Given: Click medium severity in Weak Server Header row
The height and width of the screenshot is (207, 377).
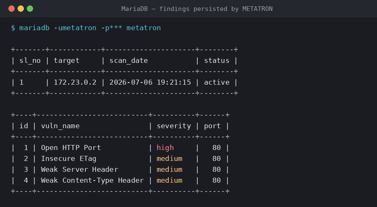Looking at the screenshot, I should tap(170, 169).
